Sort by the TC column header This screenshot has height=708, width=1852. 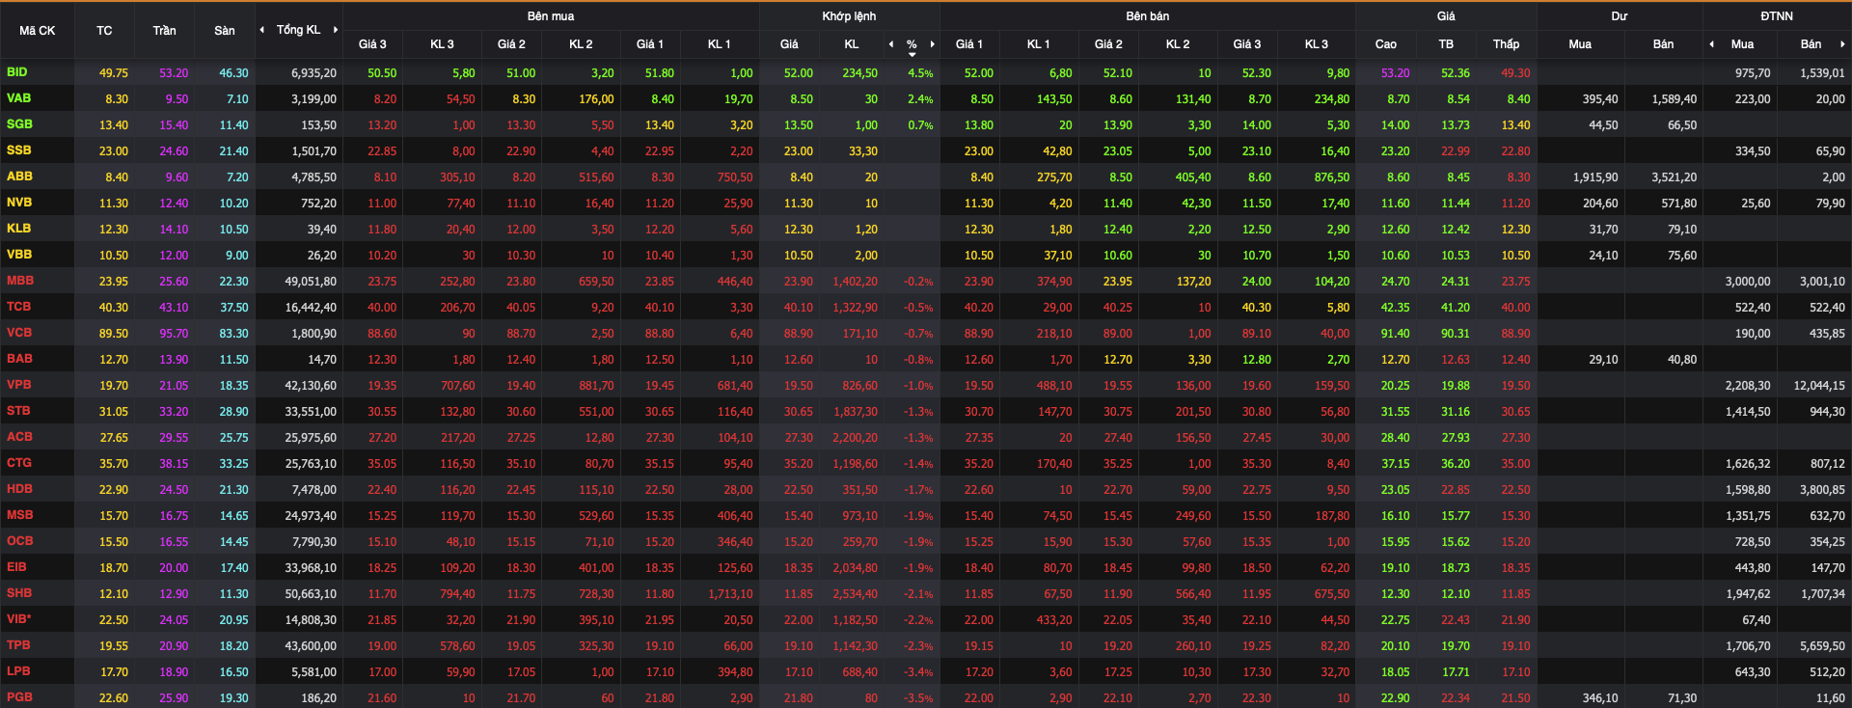(x=104, y=31)
